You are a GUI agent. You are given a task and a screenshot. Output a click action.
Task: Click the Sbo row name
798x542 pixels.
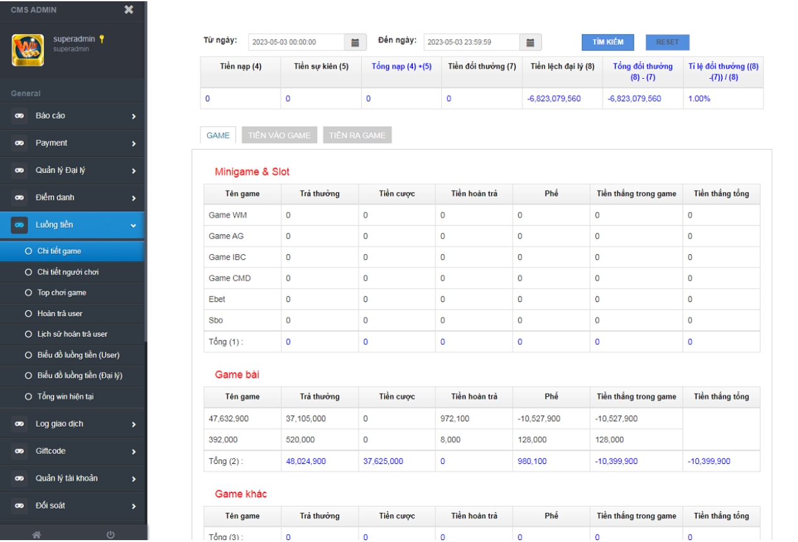coord(216,320)
